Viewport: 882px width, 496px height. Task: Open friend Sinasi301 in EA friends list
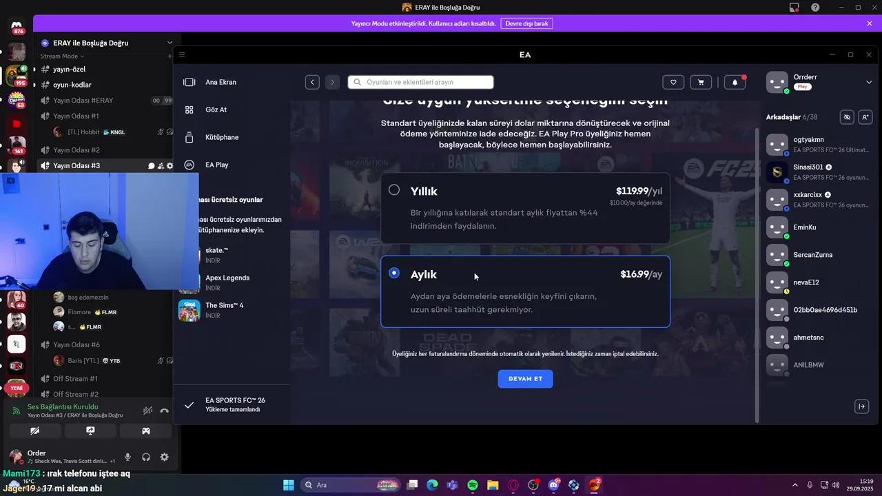(818, 172)
